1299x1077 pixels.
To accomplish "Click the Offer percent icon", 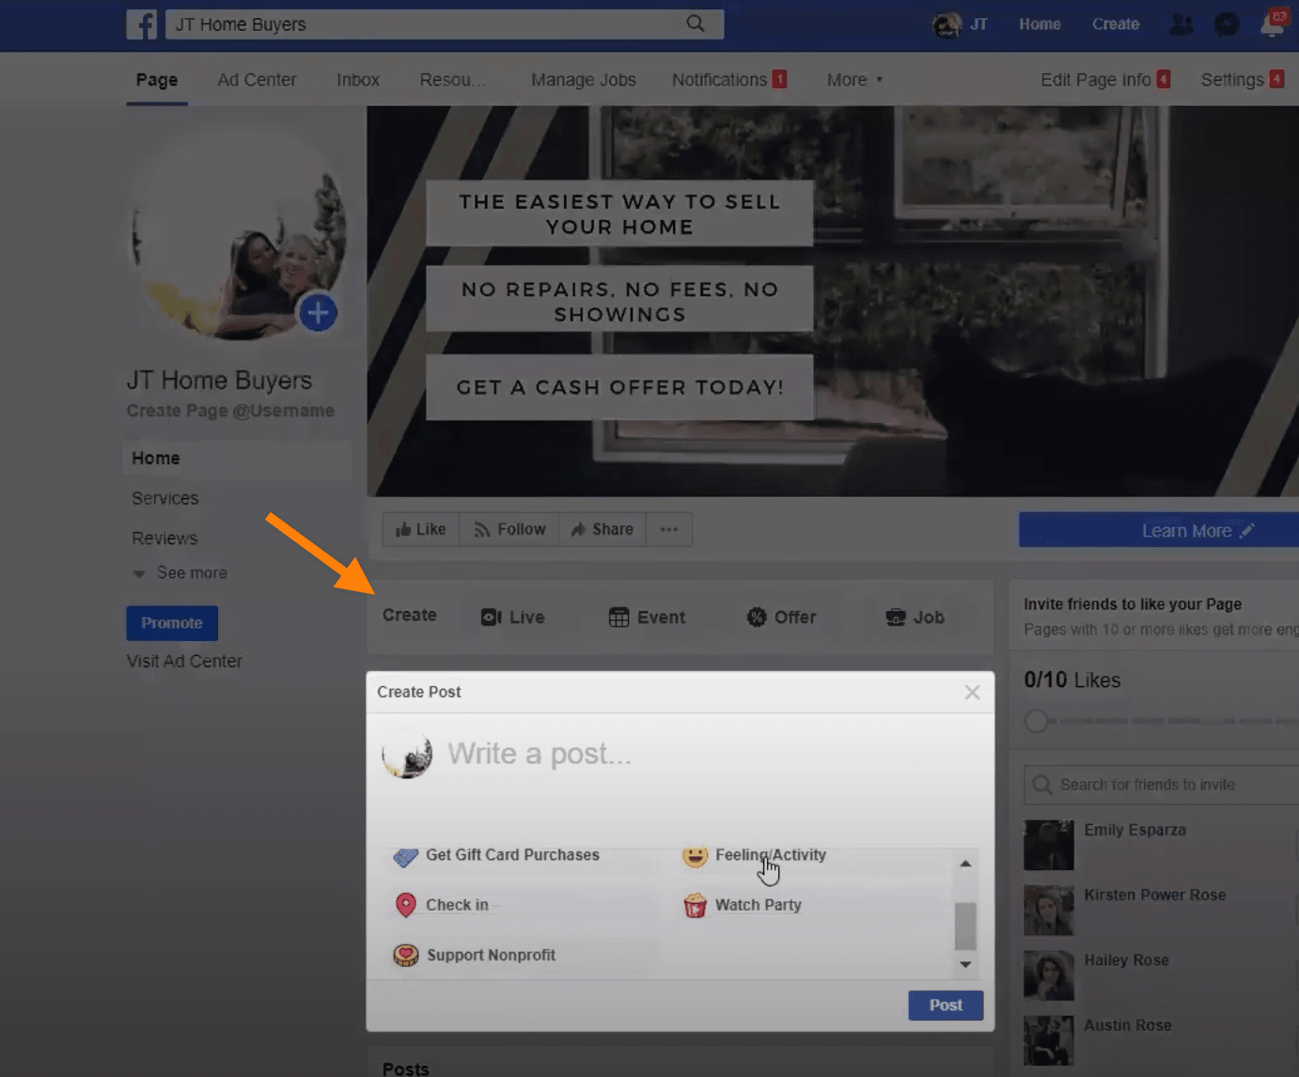I will coord(757,617).
